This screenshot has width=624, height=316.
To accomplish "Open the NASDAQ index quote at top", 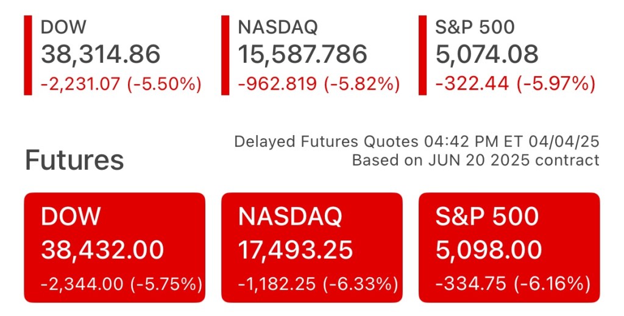I will 278,27.
